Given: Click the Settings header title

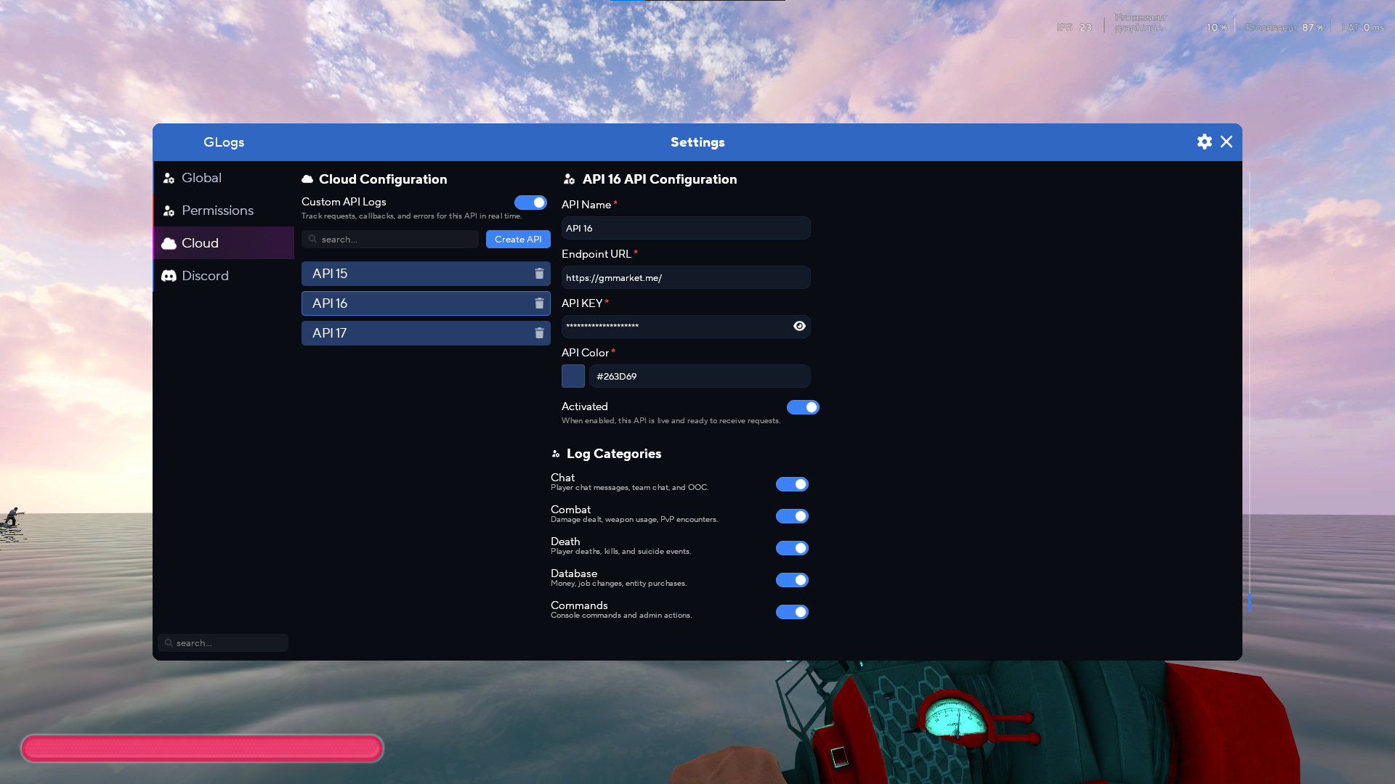Looking at the screenshot, I should [x=697, y=142].
